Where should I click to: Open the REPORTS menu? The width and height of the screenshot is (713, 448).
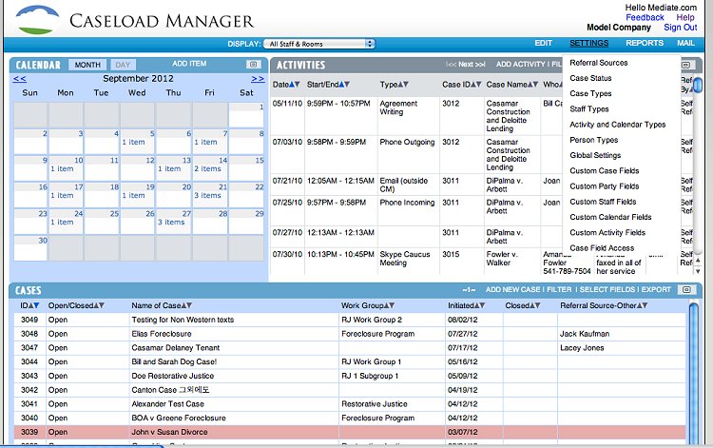tap(645, 43)
